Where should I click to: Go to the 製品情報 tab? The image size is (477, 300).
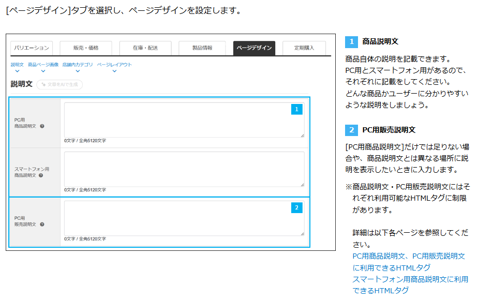click(x=202, y=48)
